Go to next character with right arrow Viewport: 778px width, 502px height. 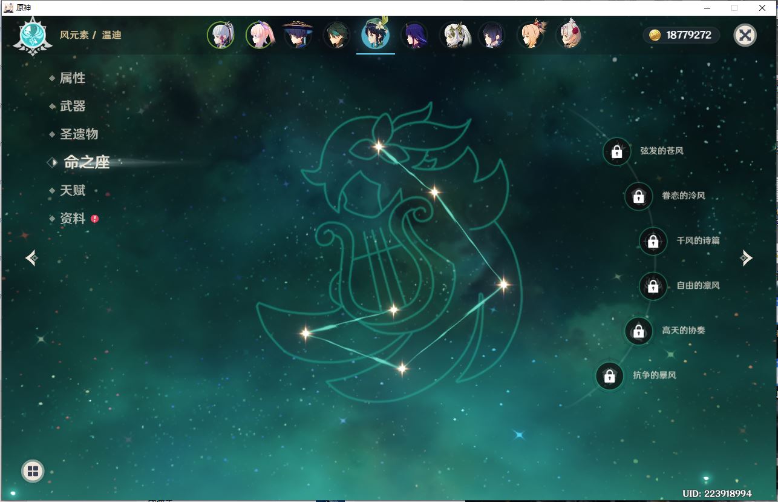pyautogui.click(x=746, y=258)
